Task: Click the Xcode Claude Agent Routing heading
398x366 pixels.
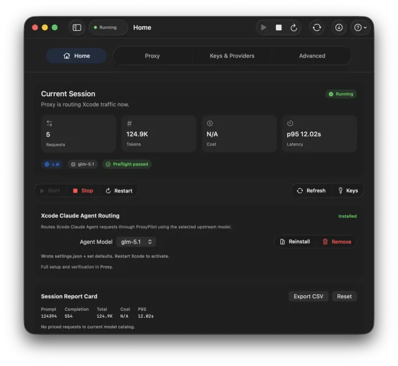Action: (80, 216)
